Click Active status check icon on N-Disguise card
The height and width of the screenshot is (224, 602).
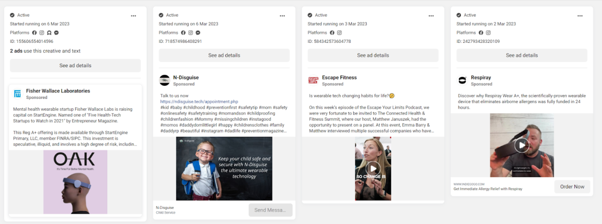point(161,16)
